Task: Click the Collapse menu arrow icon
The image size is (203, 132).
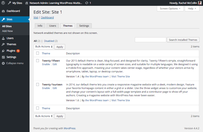Action: (3, 63)
